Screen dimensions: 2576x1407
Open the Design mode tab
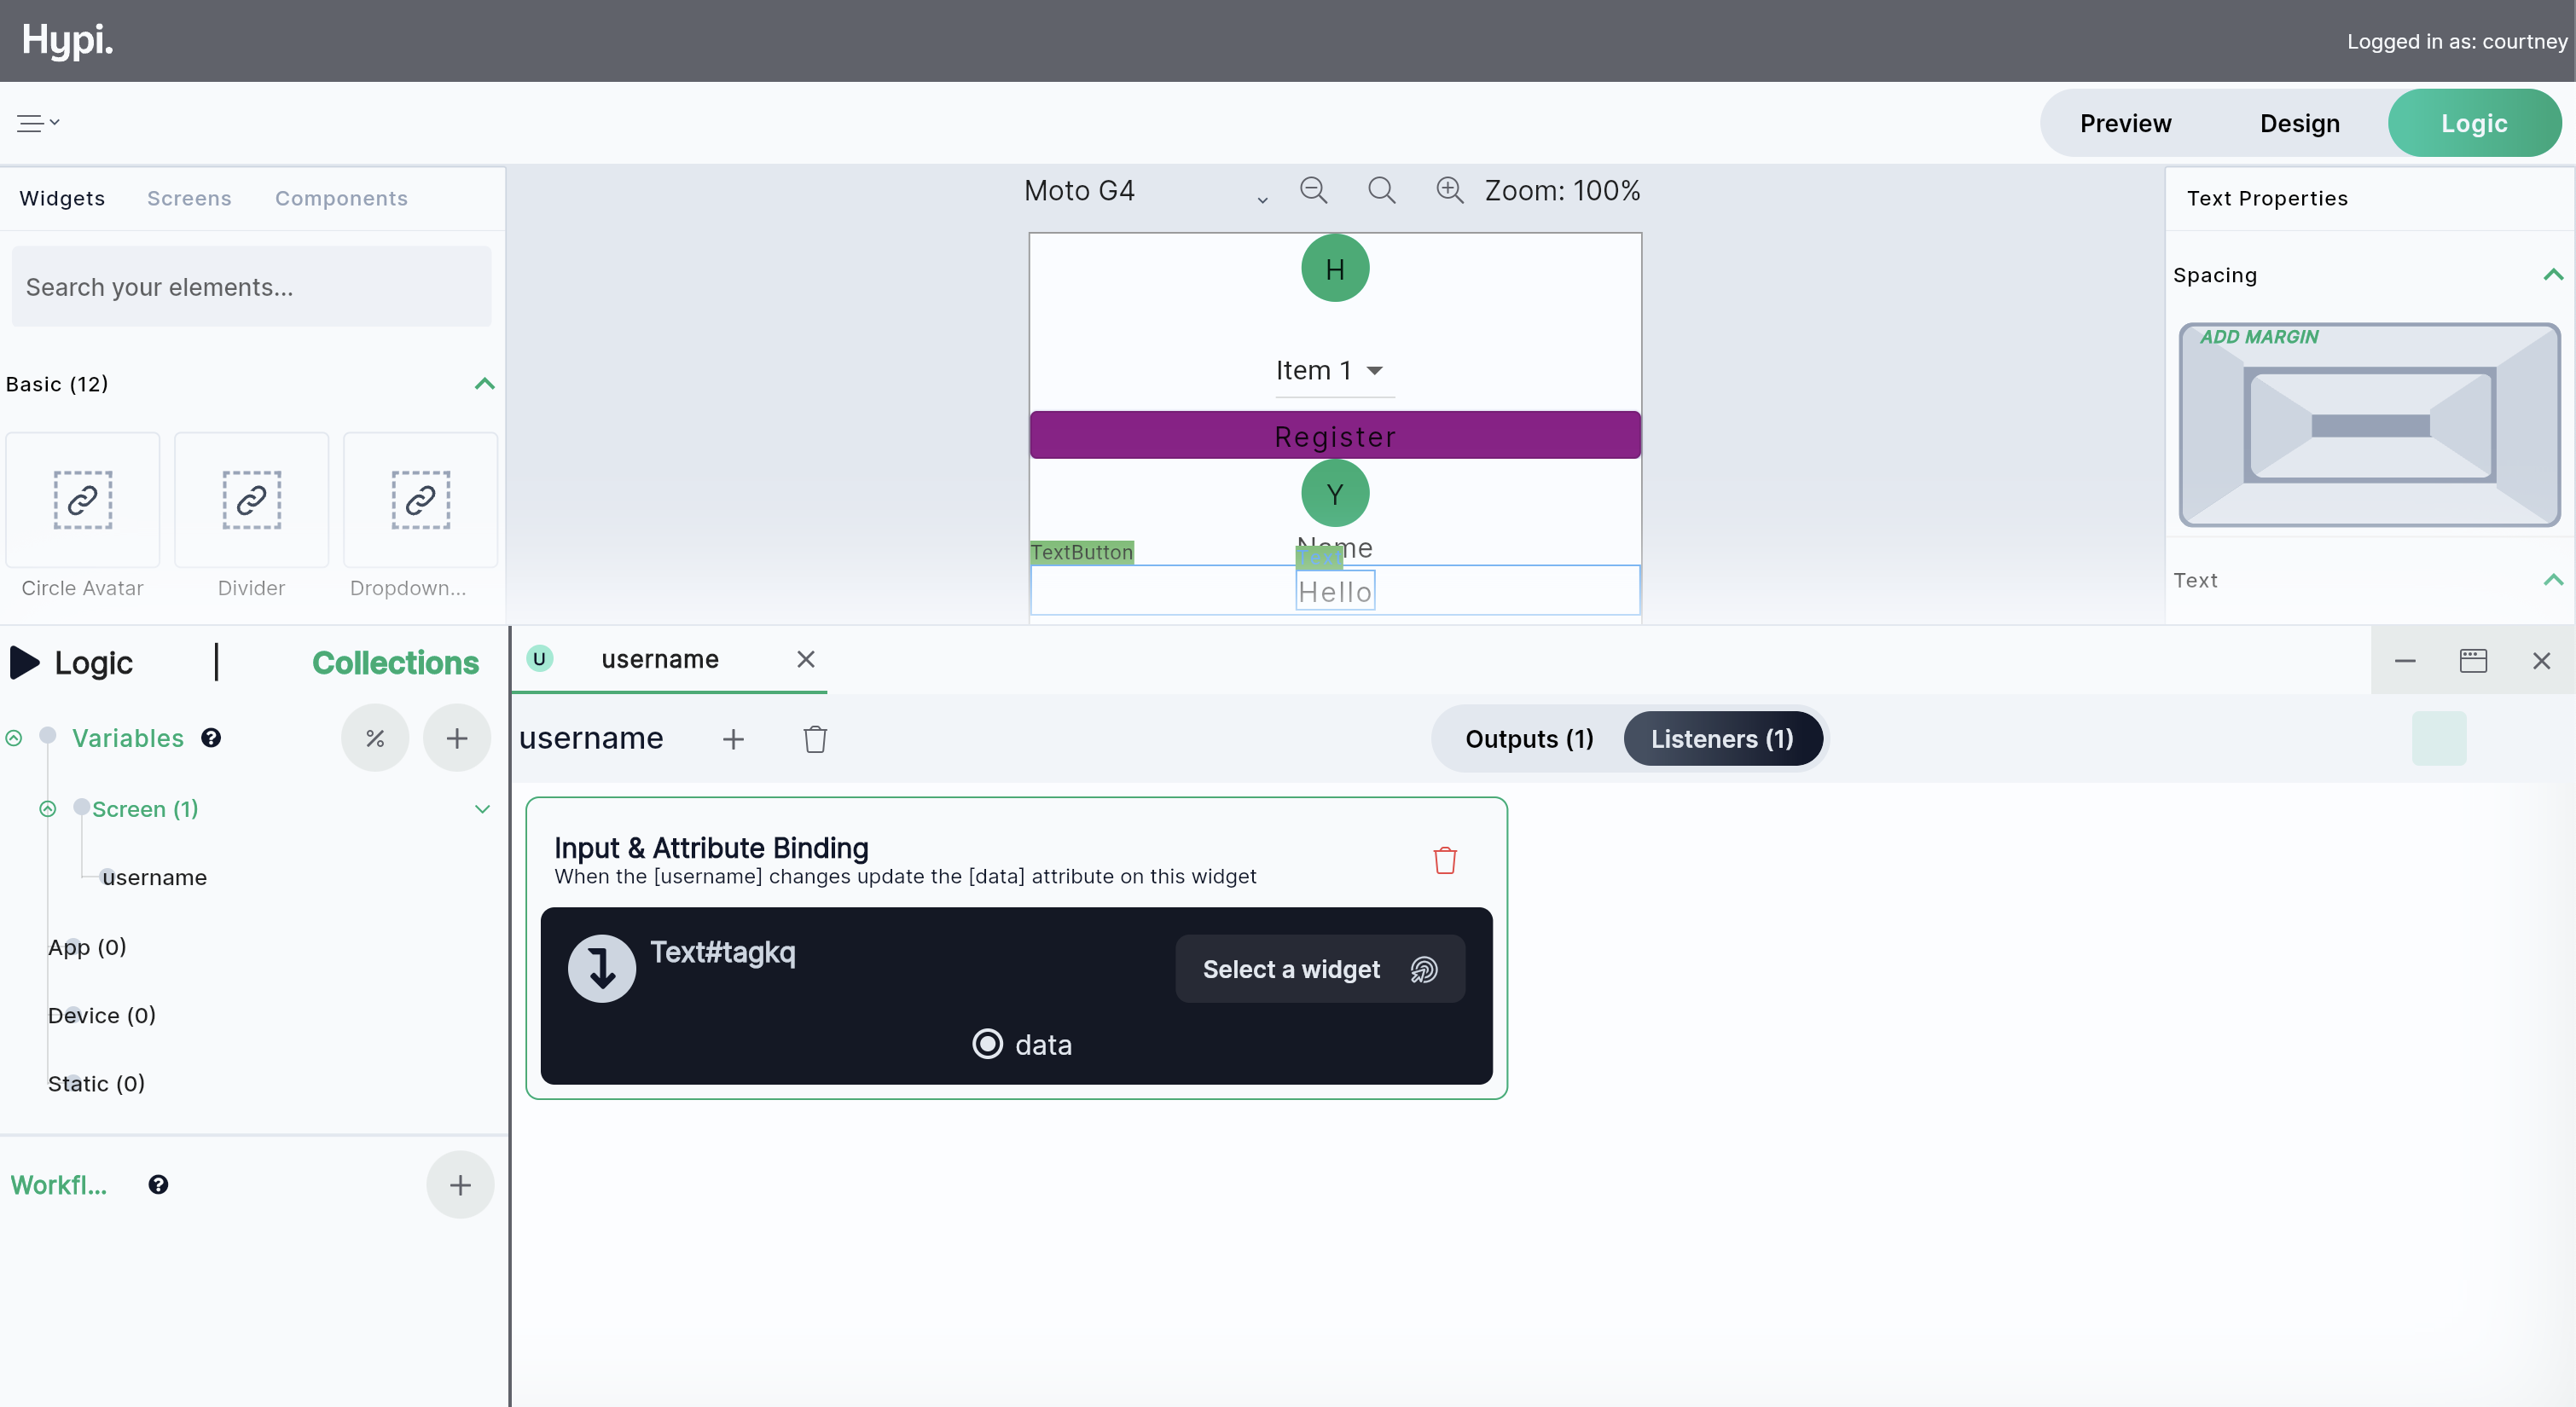pos(2299,123)
